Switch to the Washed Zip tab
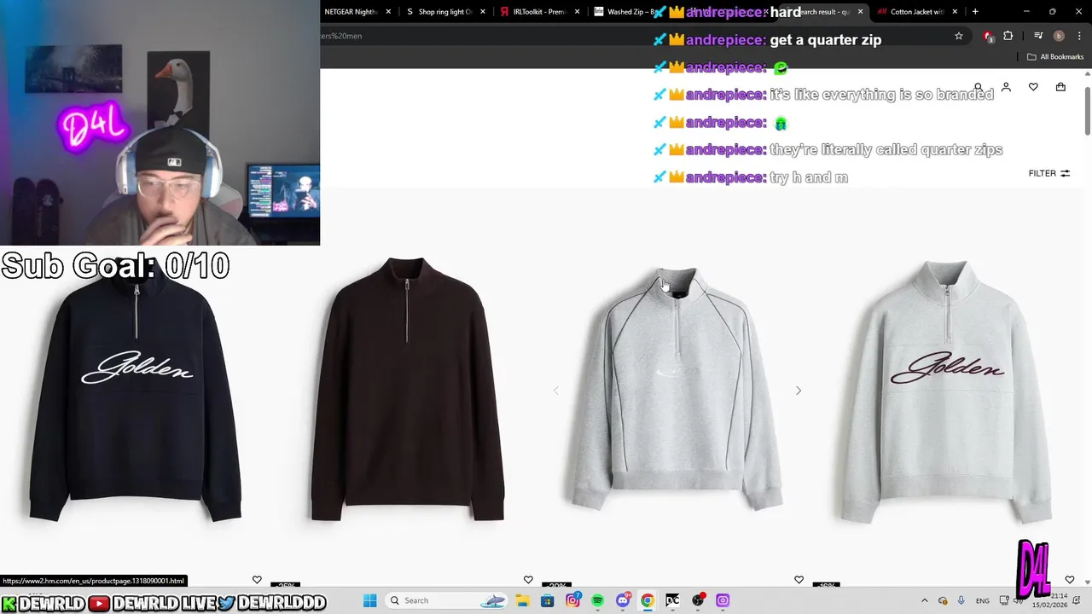 point(627,12)
